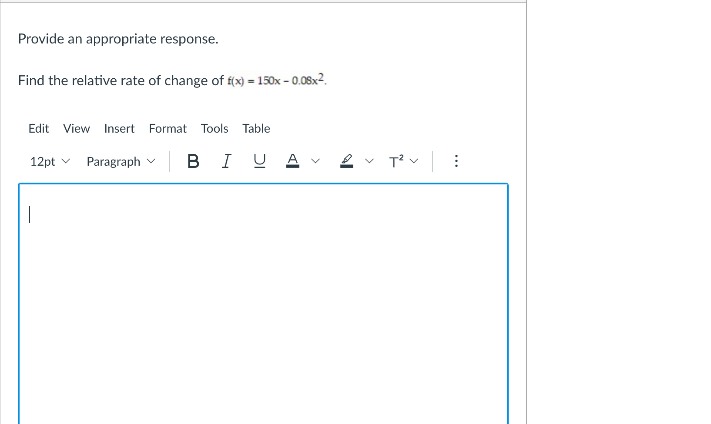Toggle underline formatting

click(260, 161)
